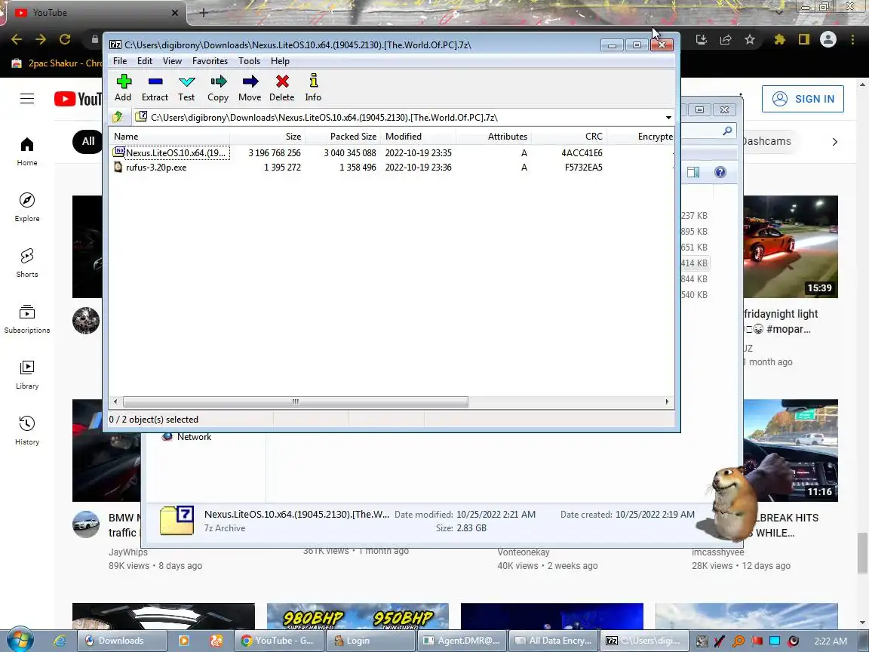The width and height of the screenshot is (869, 652).
Task: Click the Downloads taskbar button
Action: [121, 641]
